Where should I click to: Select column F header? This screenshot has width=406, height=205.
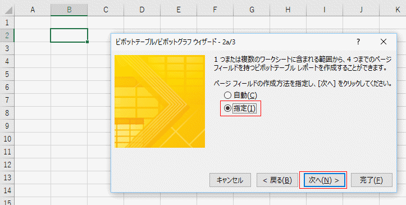click(215, 10)
